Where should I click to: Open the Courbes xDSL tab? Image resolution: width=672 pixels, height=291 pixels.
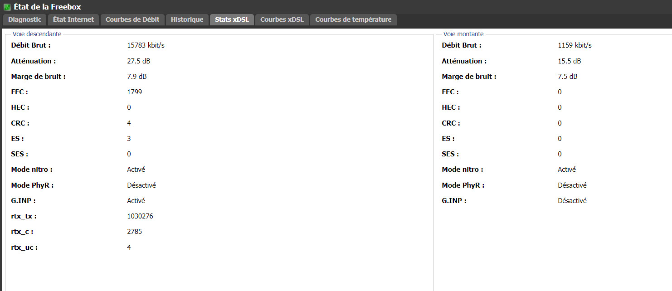[x=282, y=19]
